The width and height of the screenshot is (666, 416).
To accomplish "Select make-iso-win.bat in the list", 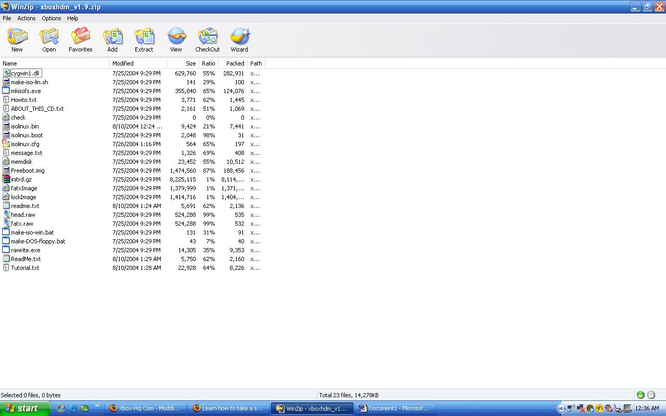I will (x=32, y=232).
